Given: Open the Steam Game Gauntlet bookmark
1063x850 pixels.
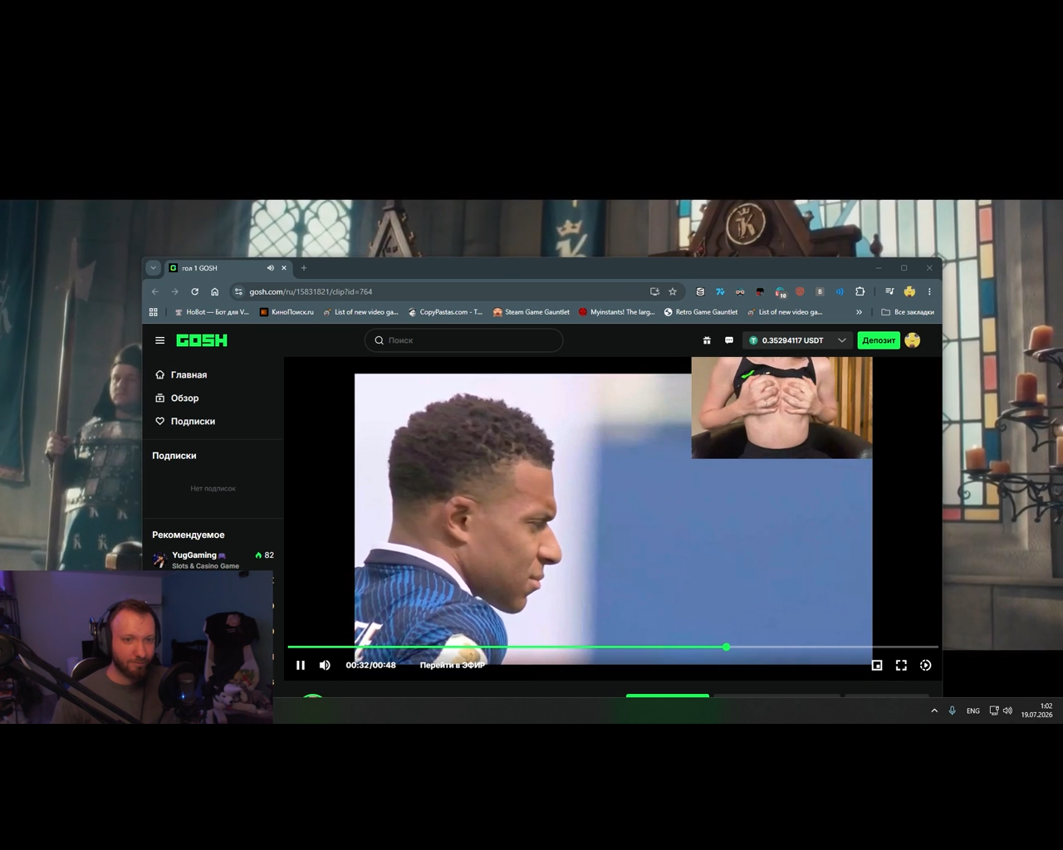Looking at the screenshot, I should point(531,312).
